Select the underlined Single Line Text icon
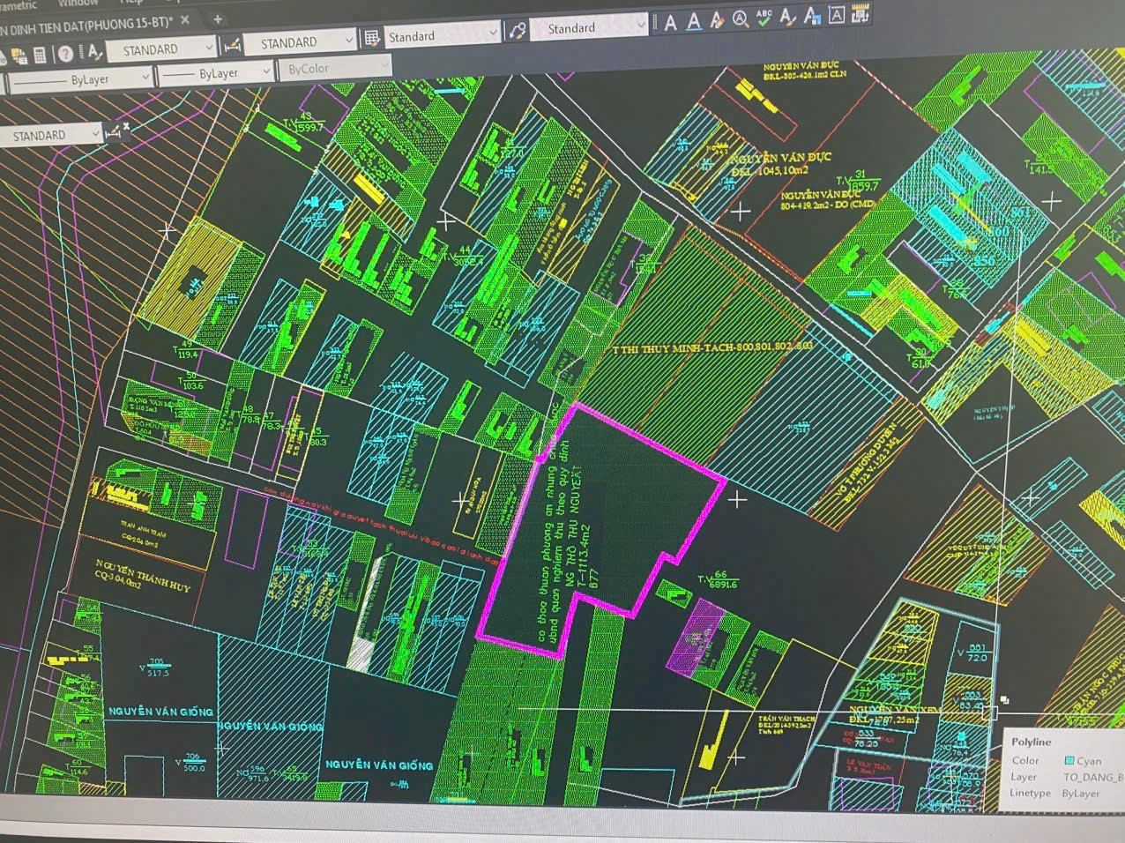 pos(695,21)
